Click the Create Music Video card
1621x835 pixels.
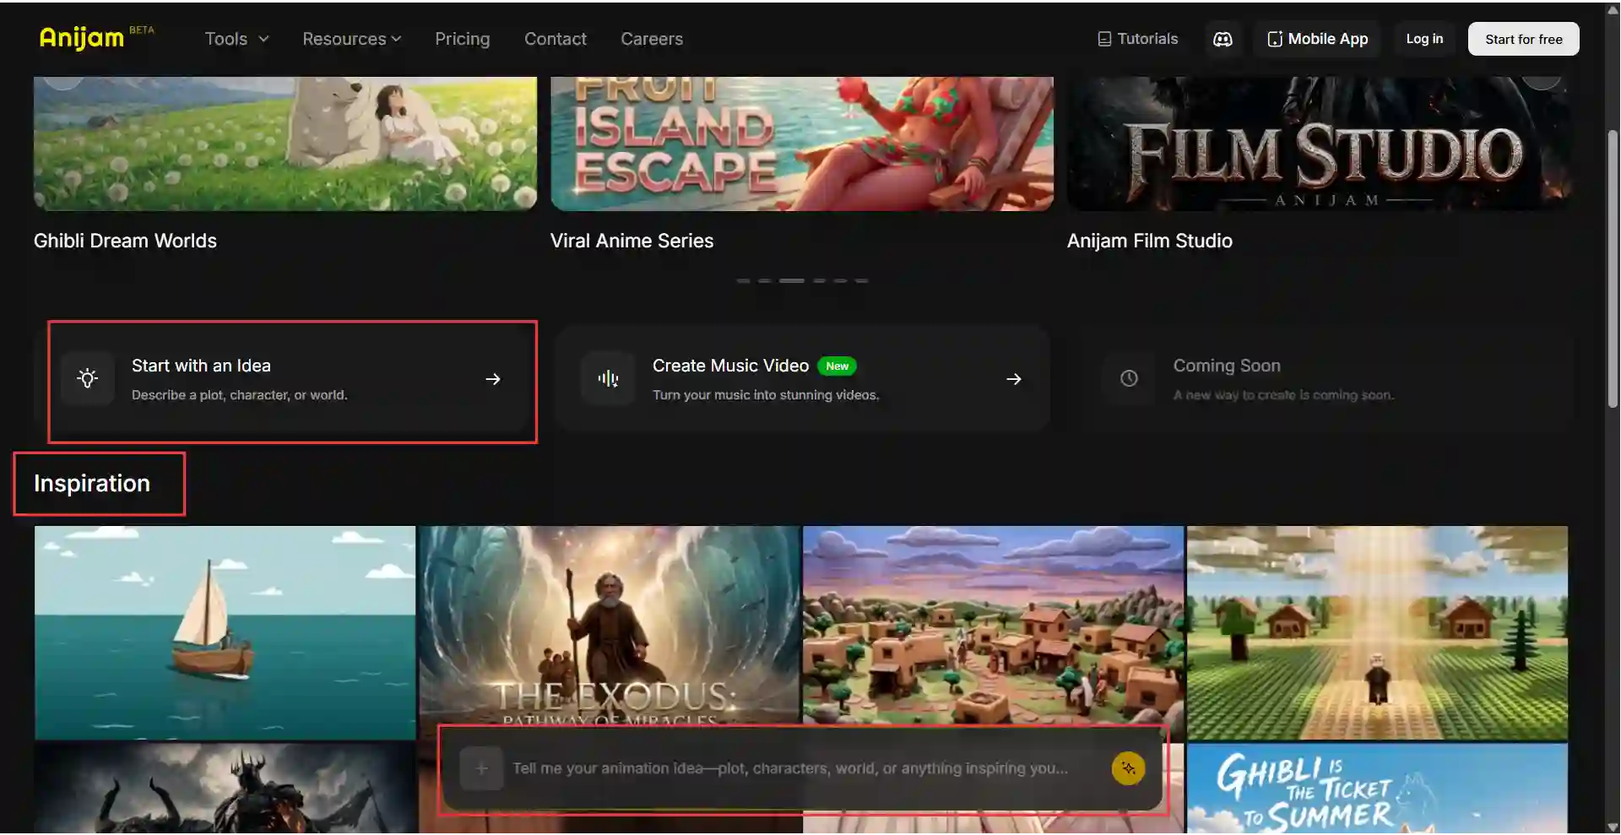click(803, 379)
